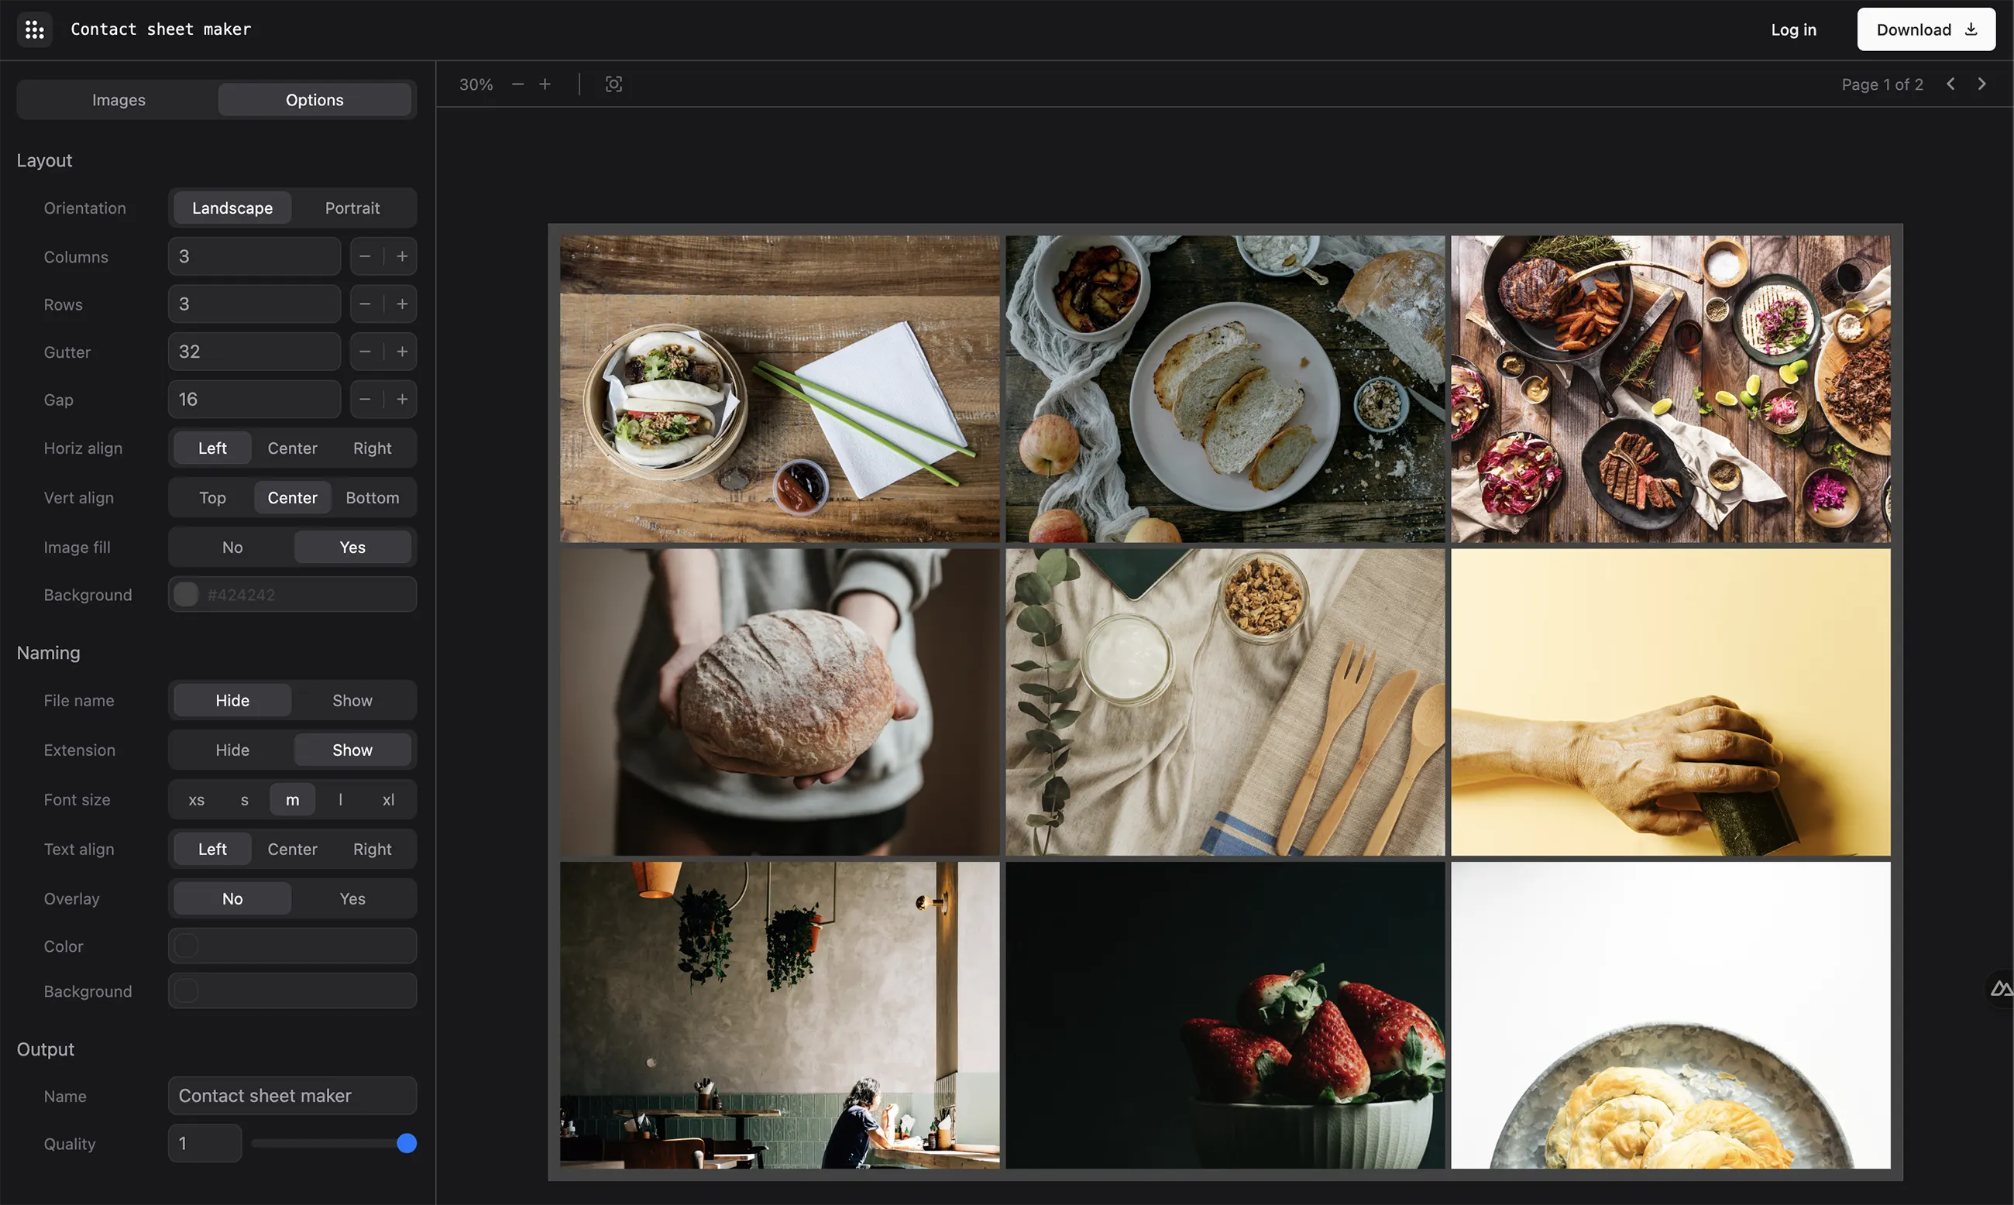Enable naming Overlay with Yes
Image resolution: width=2014 pixels, height=1205 pixels.
352,898
